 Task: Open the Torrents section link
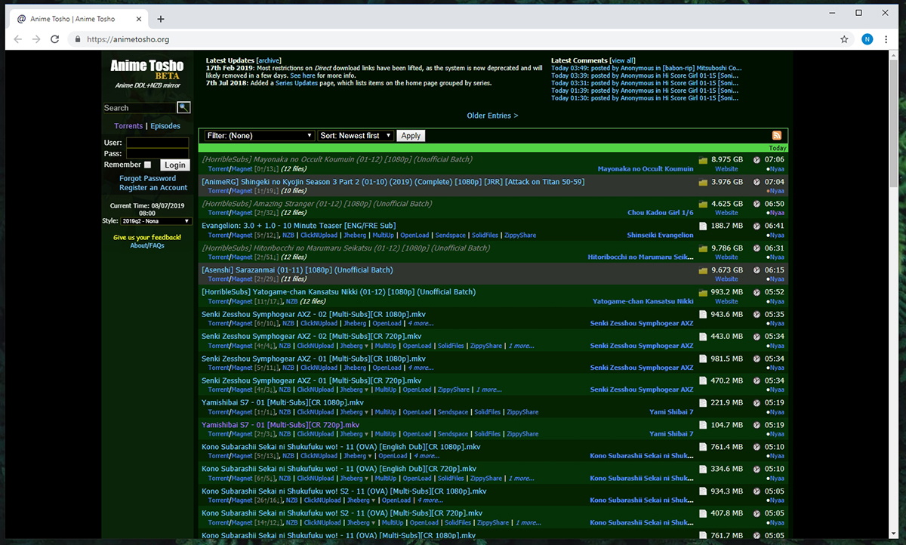(x=128, y=126)
